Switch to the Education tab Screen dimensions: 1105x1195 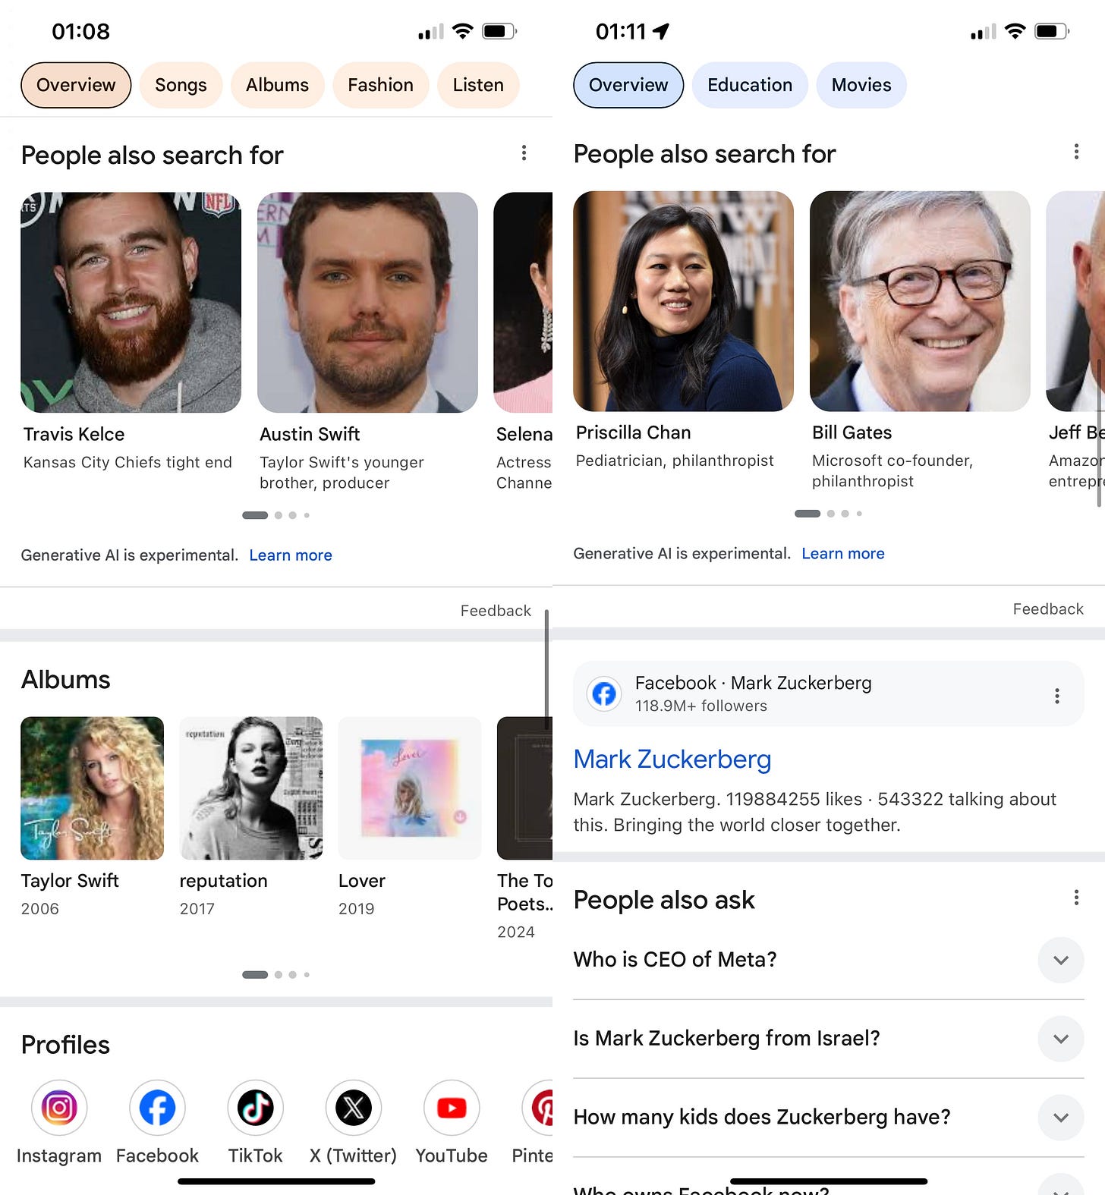point(750,85)
